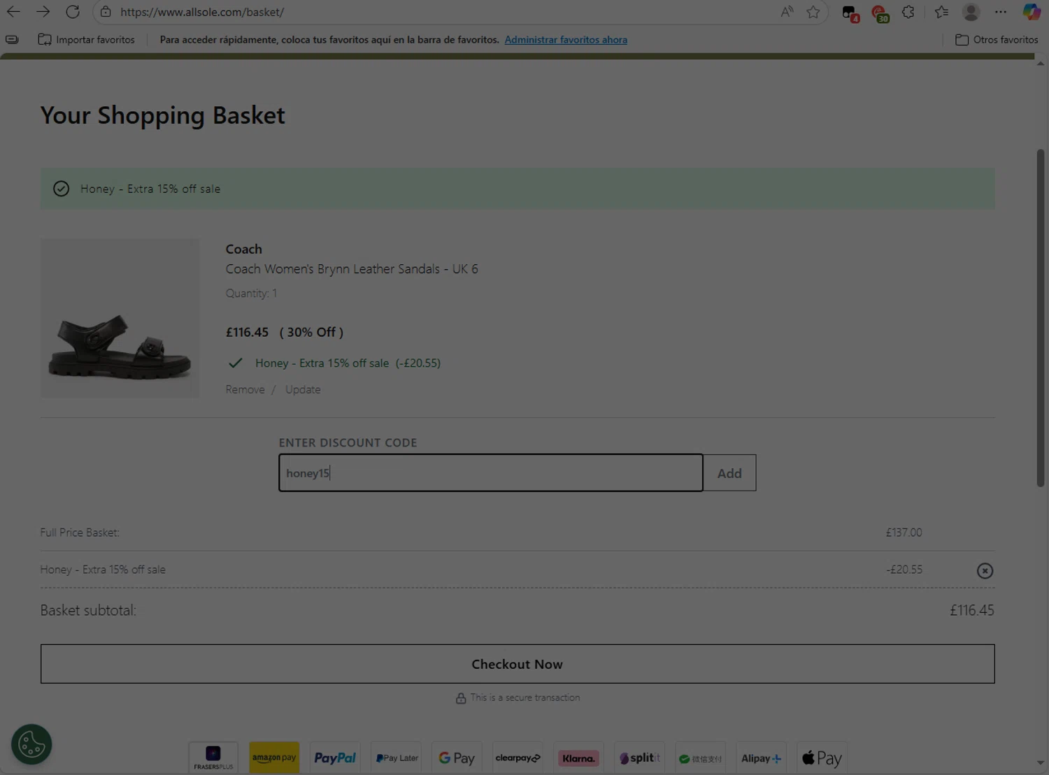
Task: Click the scrollbar down arrow
Action: tap(1041, 763)
